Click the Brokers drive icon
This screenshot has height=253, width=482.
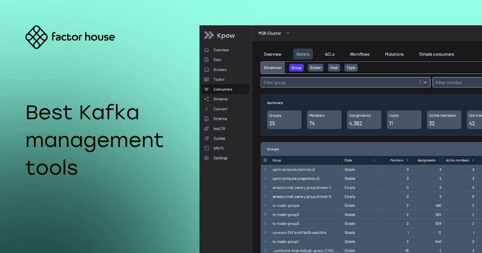(x=206, y=70)
